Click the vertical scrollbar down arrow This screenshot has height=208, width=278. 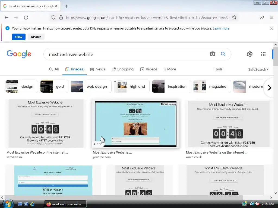[276, 193]
